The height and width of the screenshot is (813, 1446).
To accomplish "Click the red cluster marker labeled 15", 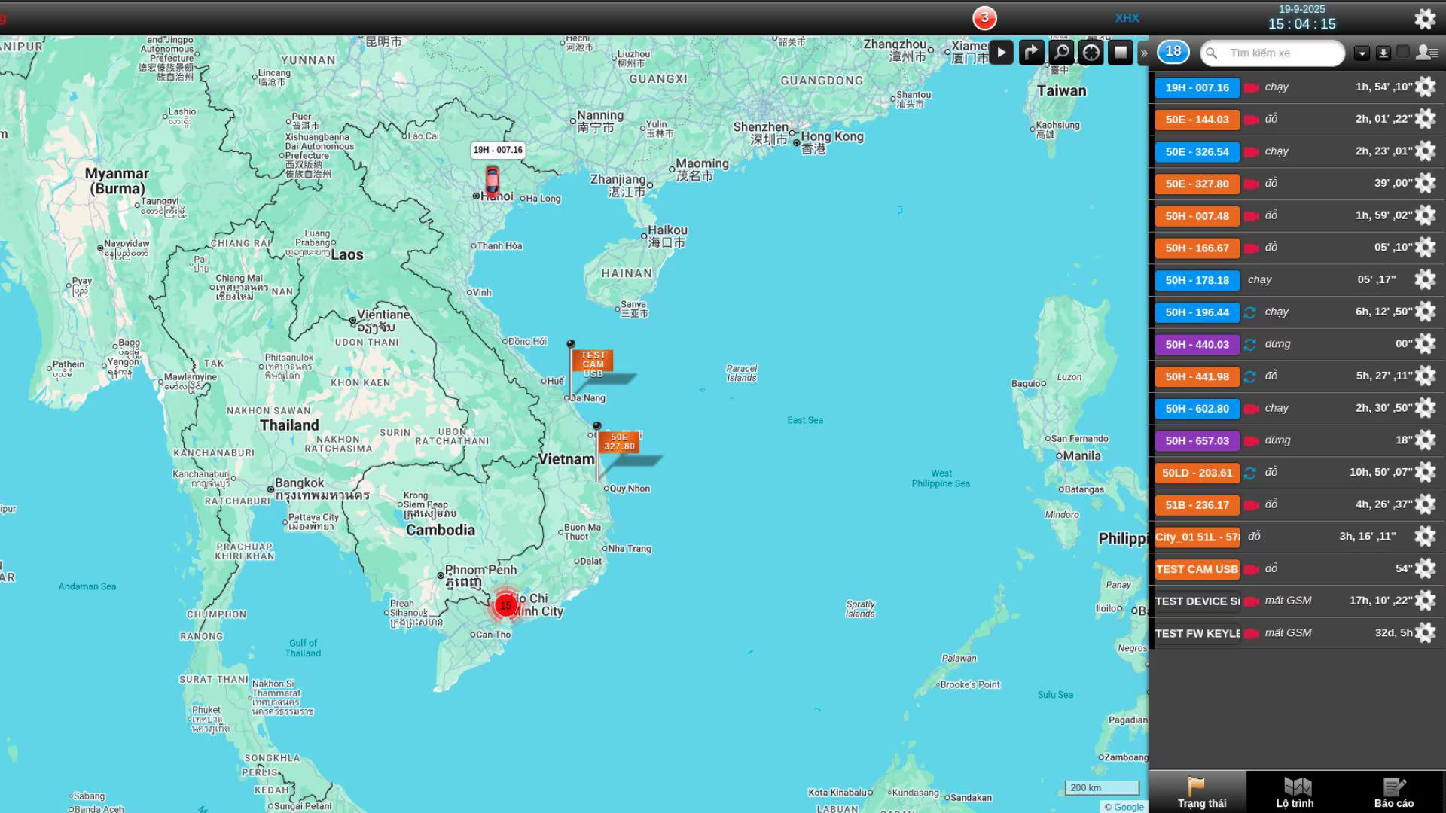I will click(505, 606).
